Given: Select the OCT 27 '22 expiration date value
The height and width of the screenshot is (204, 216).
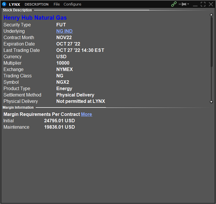Looking at the screenshot, I should [x=68, y=44].
